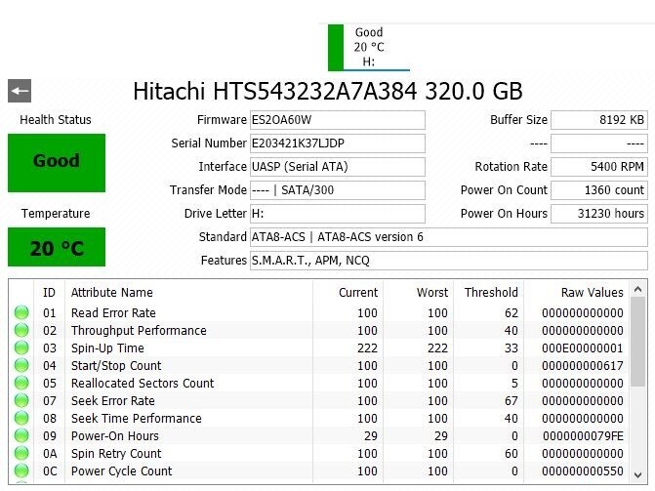Click the Standard field ATA8-ACS

point(449,237)
